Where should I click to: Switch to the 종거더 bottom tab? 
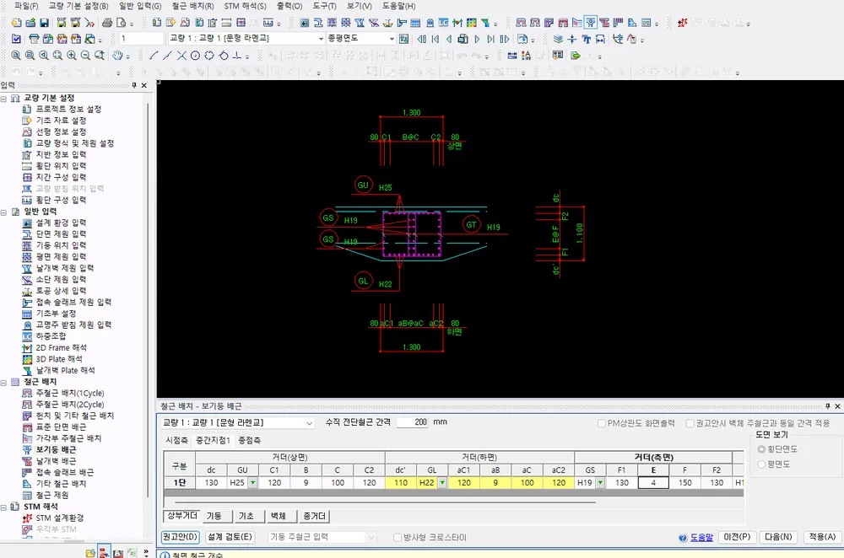coord(314,516)
